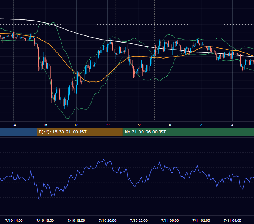The image size is (254, 224).
Task: Click the NY 21:00-06:00 JST session bar
Action: [188, 132]
